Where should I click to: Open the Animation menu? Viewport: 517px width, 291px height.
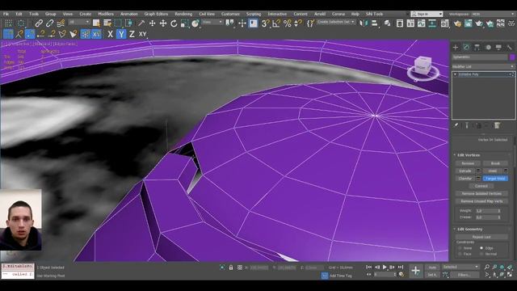[129, 14]
